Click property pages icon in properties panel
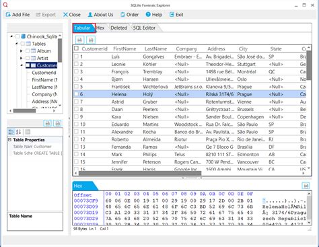 28,132
